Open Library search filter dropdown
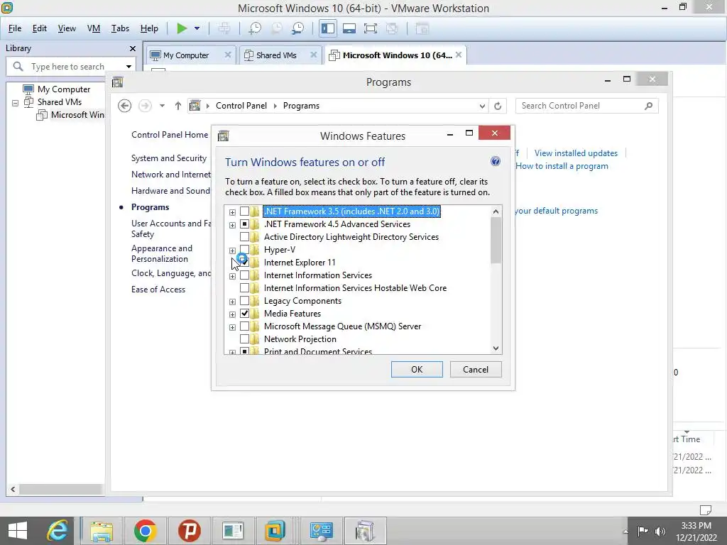Screen dimensions: 727x545 (129, 67)
